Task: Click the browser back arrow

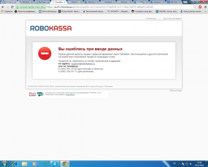Action: coord(3,7)
